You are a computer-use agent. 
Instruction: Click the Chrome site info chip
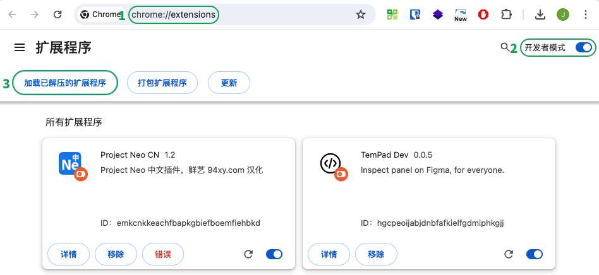[x=101, y=15]
